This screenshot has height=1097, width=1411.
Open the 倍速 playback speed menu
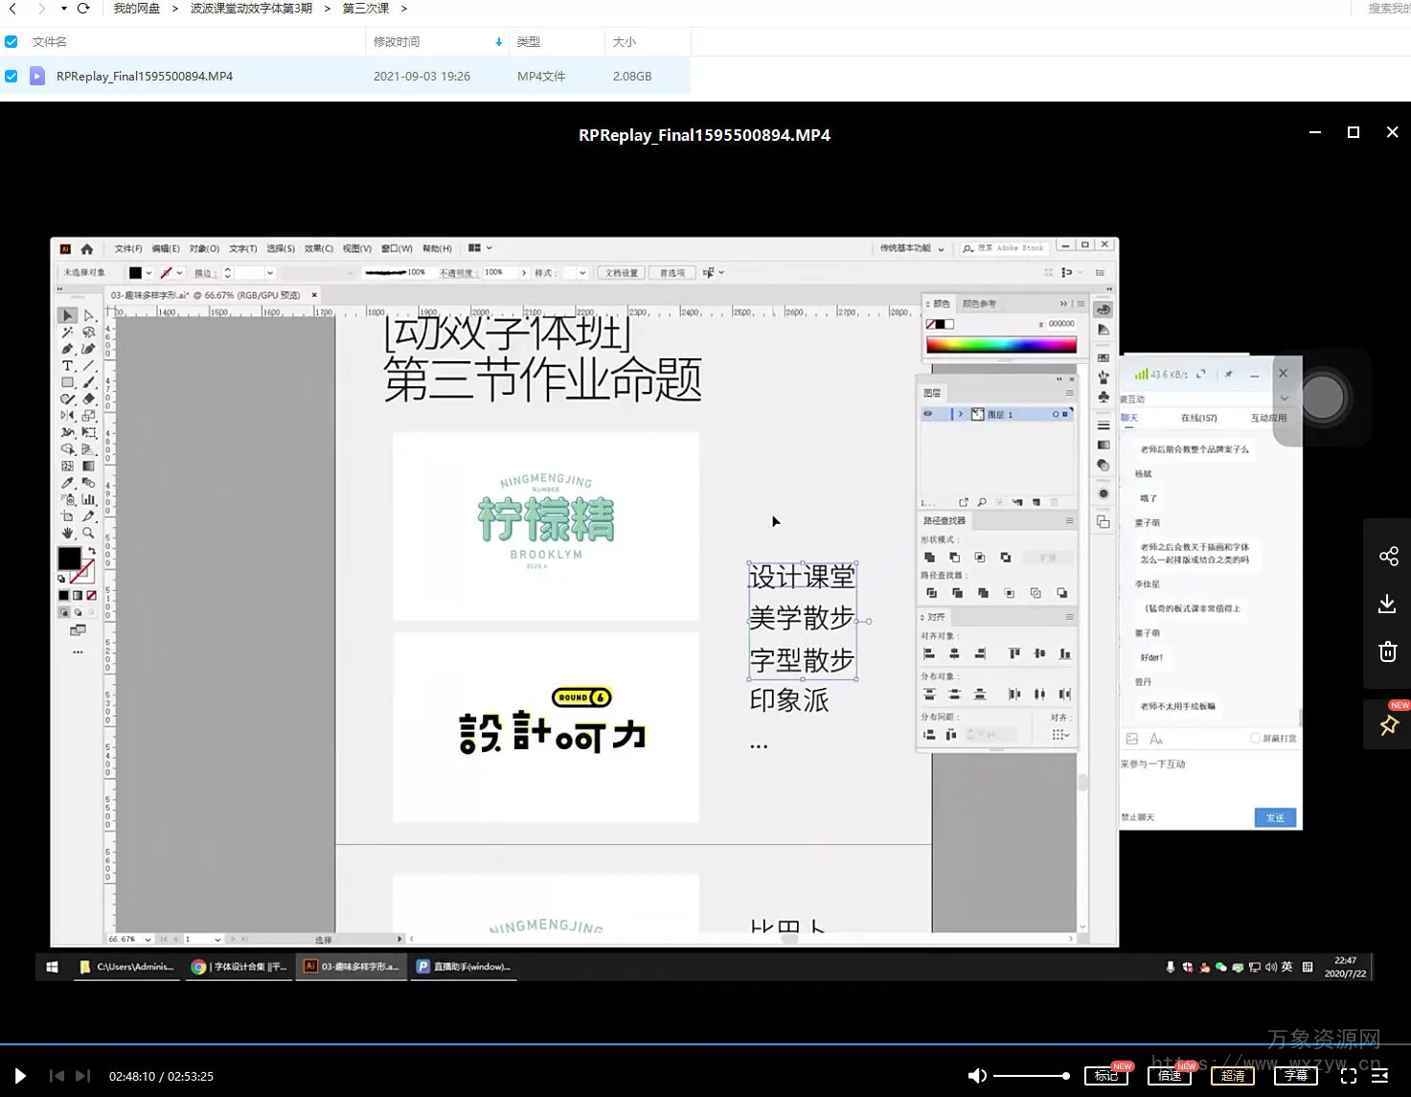tap(1169, 1076)
